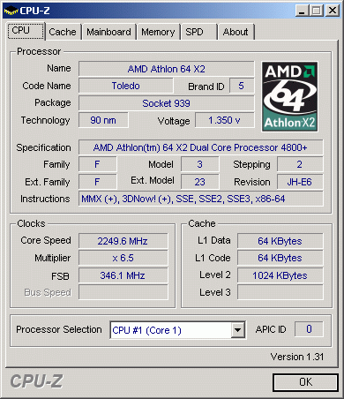Switch to the Cache tab

click(63, 32)
